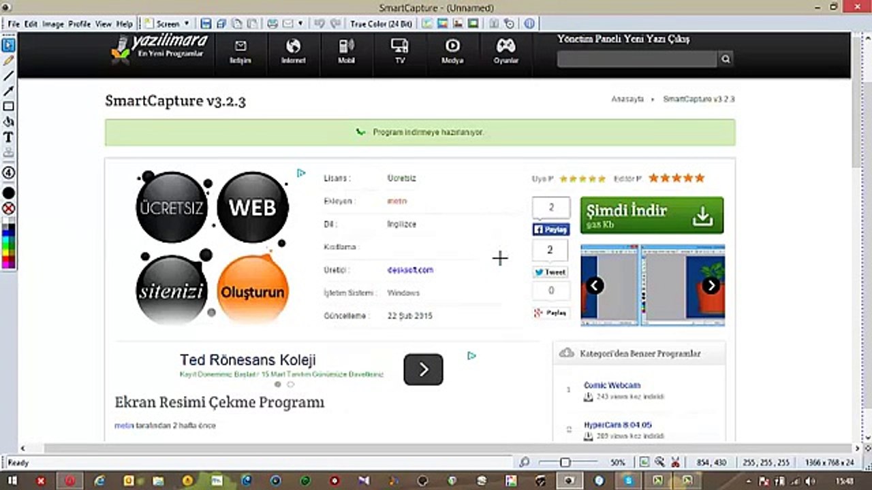The width and height of the screenshot is (872, 490).
Task: Adjust the 50% zoom slider
Action: [565, 462]
